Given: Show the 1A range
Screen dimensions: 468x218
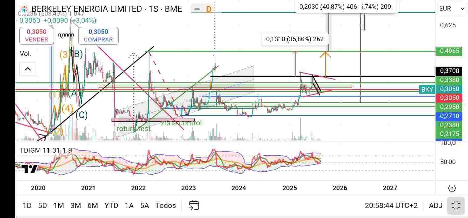Looking at the screenshot, I should [x=129, y=206].
